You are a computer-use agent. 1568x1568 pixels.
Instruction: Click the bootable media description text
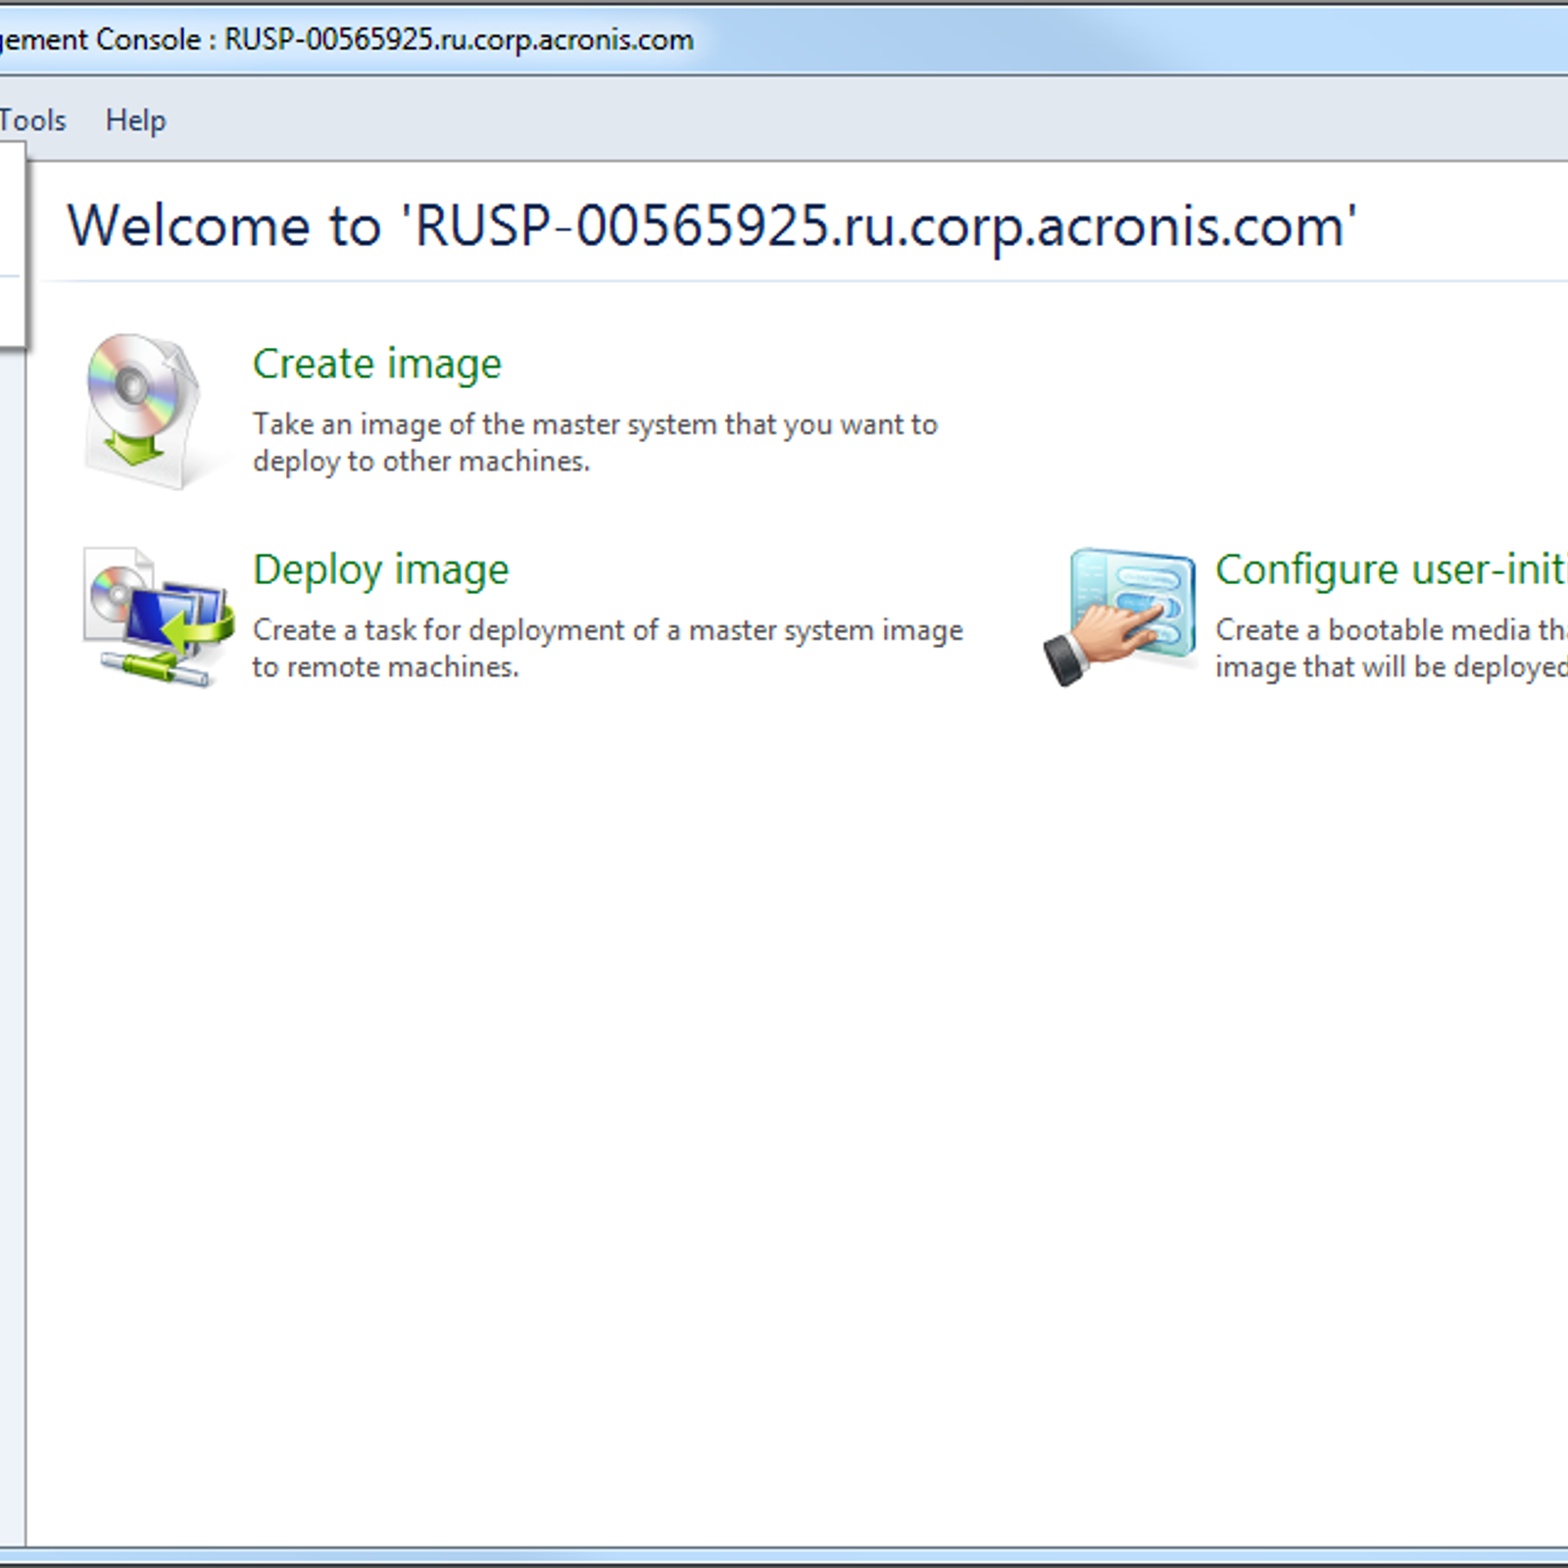(1392, 649)
